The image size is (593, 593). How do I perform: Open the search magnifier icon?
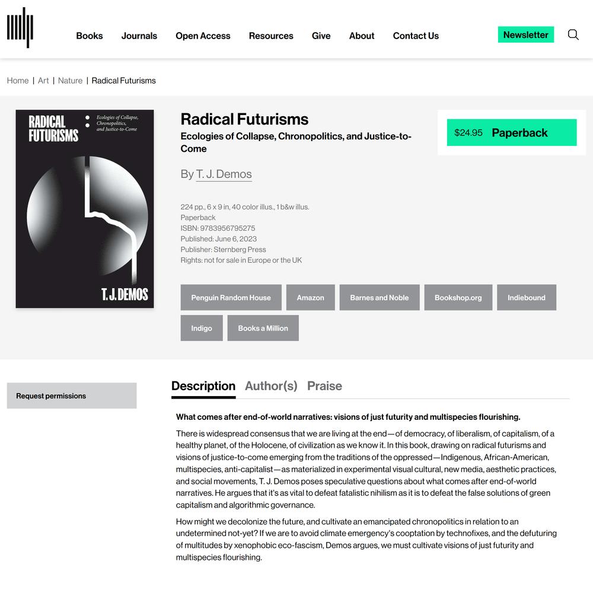573,35
